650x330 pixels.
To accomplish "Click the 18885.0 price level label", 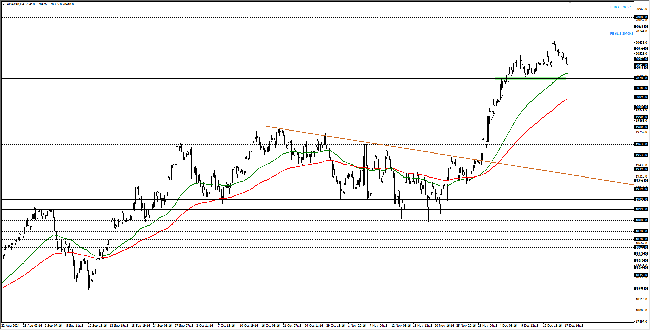I will [641, 220].
